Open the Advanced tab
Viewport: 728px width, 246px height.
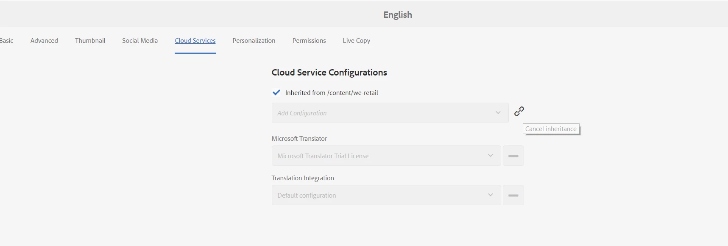pos(44,41)
